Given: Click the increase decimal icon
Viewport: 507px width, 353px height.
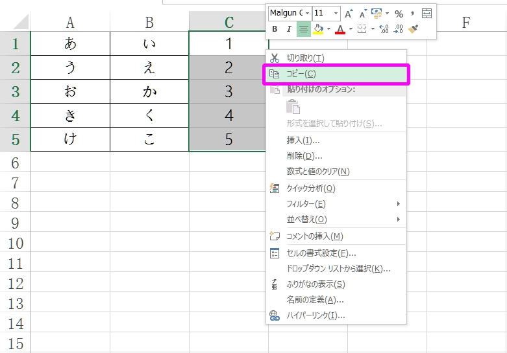Looking at the screenshot, I should pos(384,29).
